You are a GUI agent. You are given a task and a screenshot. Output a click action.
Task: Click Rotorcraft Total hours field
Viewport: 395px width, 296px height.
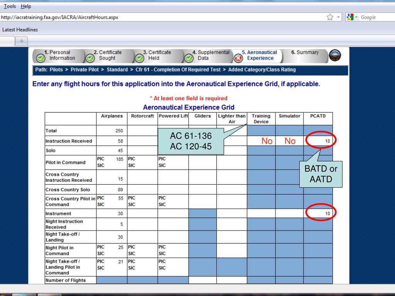click(142, 131)
